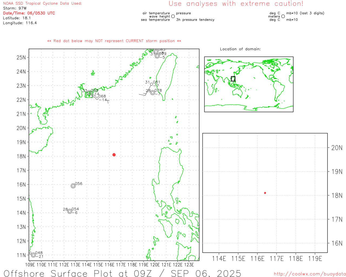Click the 'Storm: 97W' text

click(x=15, y=8)
